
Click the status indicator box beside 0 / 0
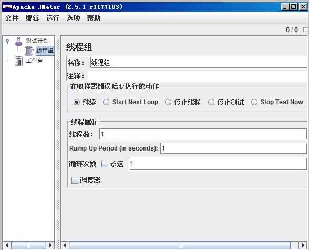click(x=305, y=30)
